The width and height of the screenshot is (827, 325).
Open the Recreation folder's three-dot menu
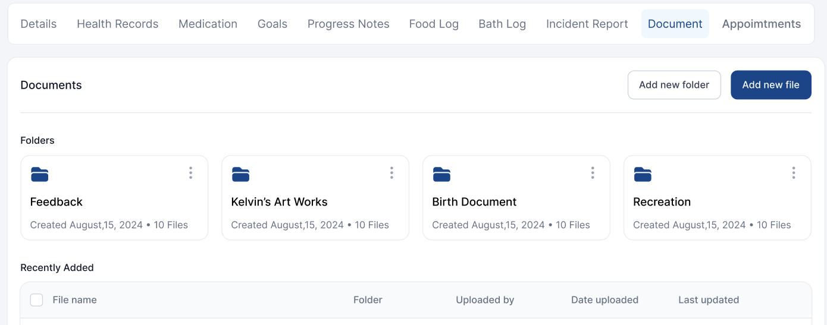pos(794,173)
